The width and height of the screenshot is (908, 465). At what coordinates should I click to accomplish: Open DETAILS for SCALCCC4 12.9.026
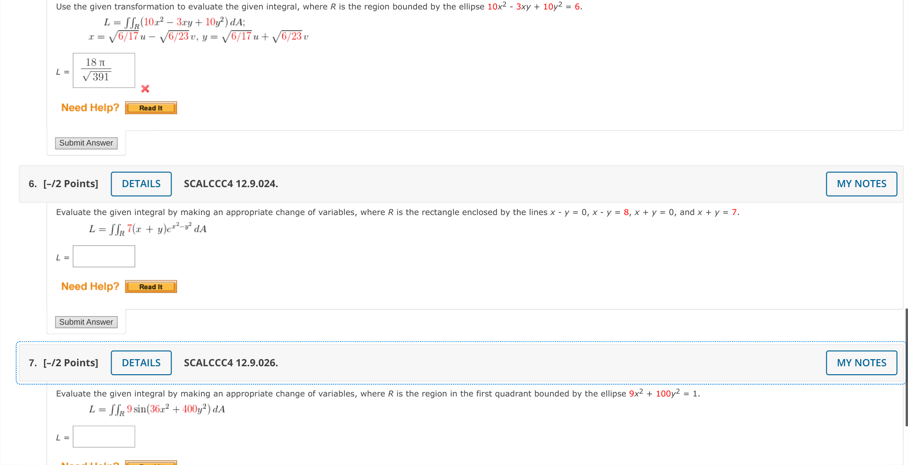click(x=141, y=362)
